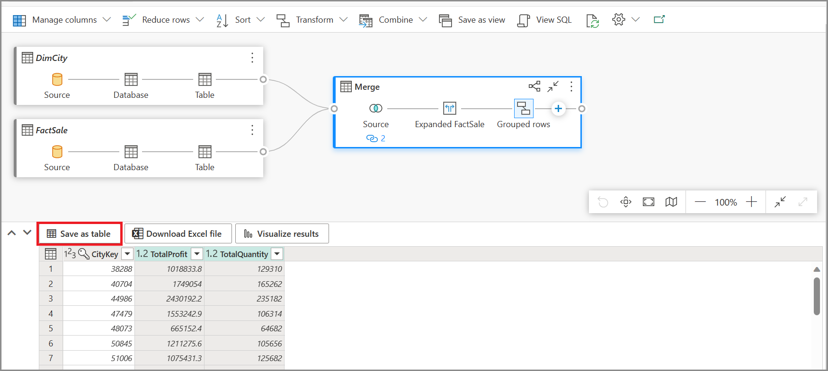The image size is (828, 371).
Task: Click cell with CityKey 38288
Action: [98, 269]
